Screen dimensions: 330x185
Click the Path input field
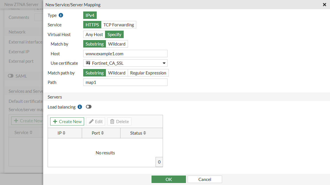125,82
